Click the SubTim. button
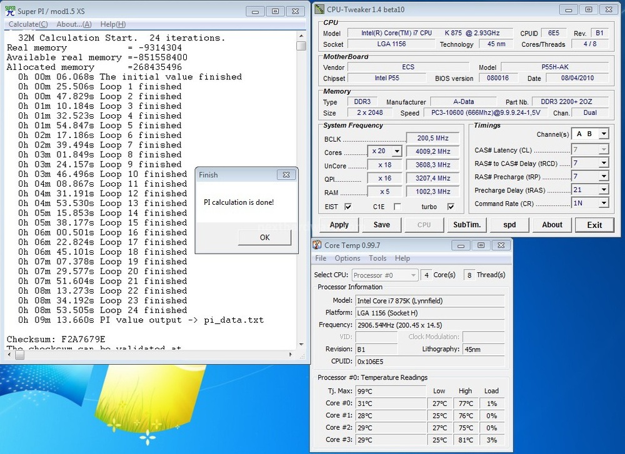625x454 pixels. [467, 225]
